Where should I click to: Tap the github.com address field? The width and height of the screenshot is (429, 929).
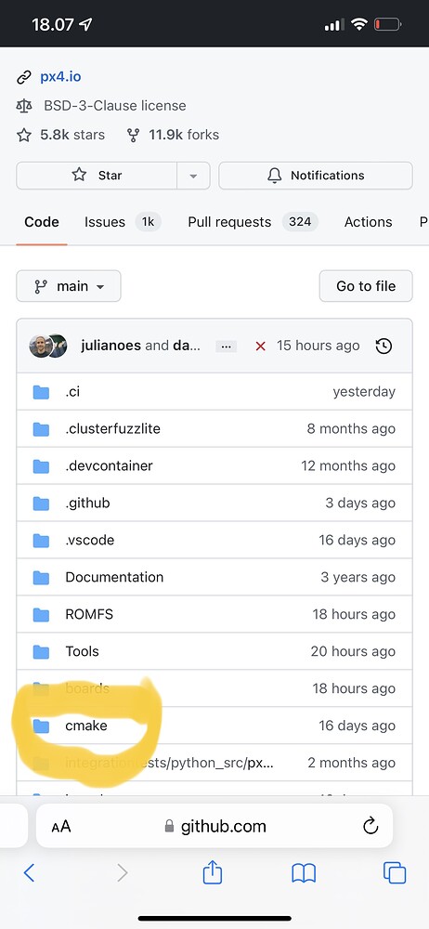click(214, 826)
